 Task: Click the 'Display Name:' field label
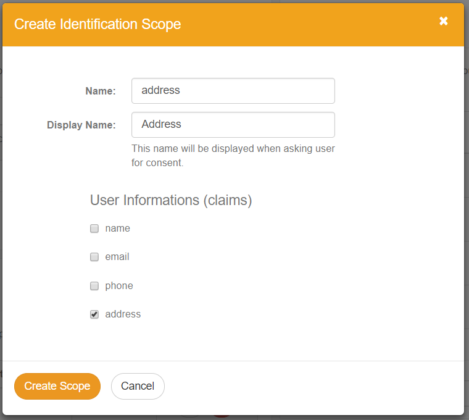pyautogui.click(x=81, y=125)
